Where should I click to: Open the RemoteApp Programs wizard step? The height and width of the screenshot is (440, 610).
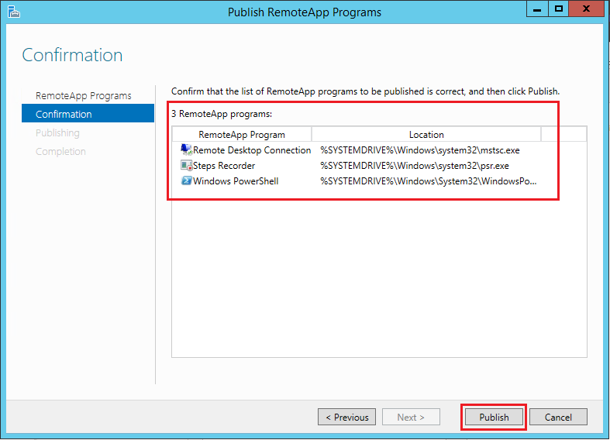point(83,95)
